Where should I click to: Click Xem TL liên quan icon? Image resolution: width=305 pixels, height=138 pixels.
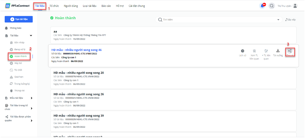(254, 51)
